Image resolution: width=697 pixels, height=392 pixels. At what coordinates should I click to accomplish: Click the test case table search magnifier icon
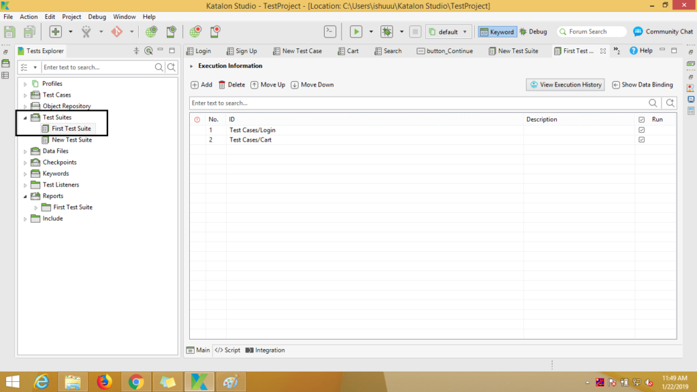tap(653, 103)
